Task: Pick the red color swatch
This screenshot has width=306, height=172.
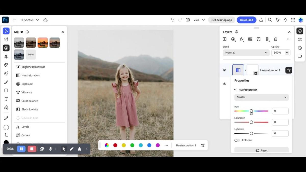Action: [115, 145]
